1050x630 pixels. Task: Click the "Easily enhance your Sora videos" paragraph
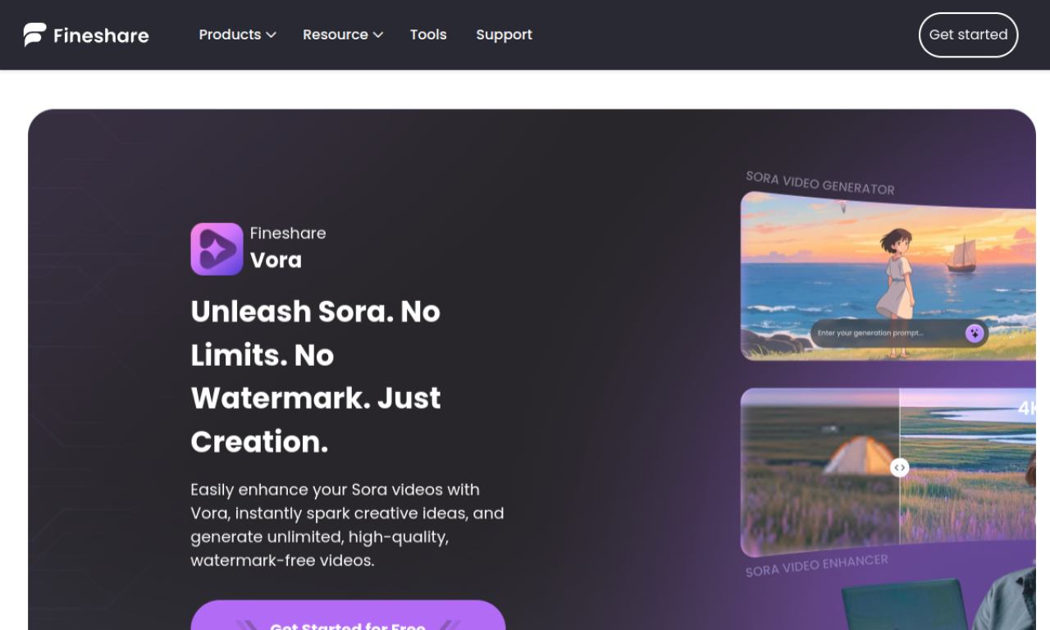pos(347,525)
